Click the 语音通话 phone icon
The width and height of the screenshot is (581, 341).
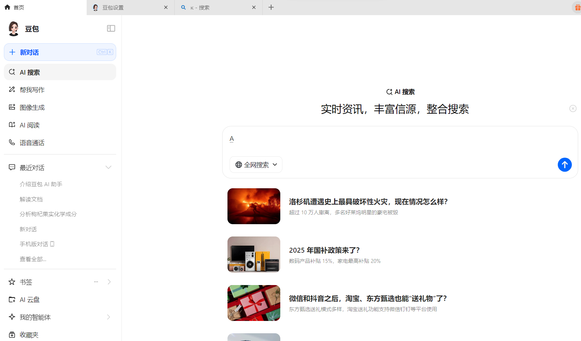[x=12, y=142]
